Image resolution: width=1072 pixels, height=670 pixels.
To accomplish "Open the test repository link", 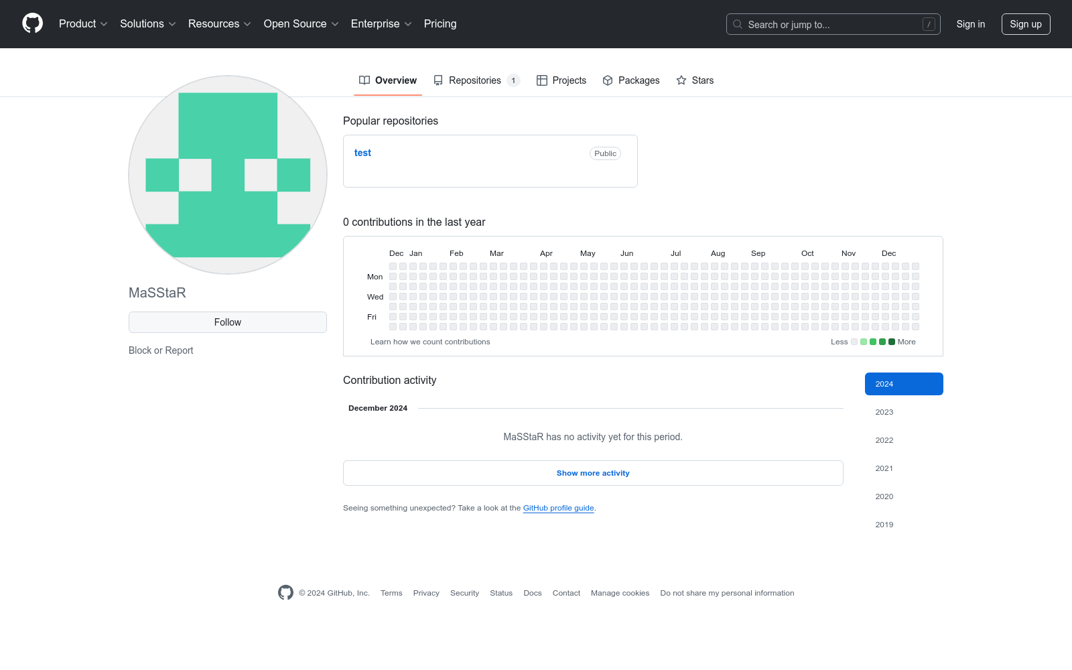I will (x=362, y=153).
